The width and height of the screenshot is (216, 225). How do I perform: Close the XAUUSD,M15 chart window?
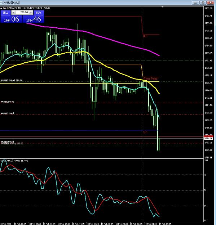pyautogui.click(x=211, y=3)
